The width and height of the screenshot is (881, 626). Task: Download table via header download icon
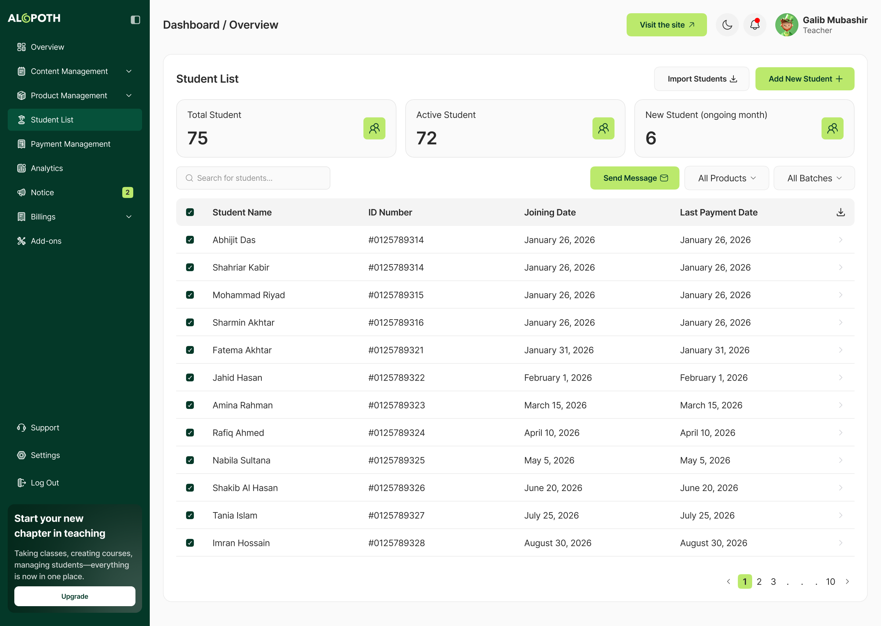tap(841, 212)
